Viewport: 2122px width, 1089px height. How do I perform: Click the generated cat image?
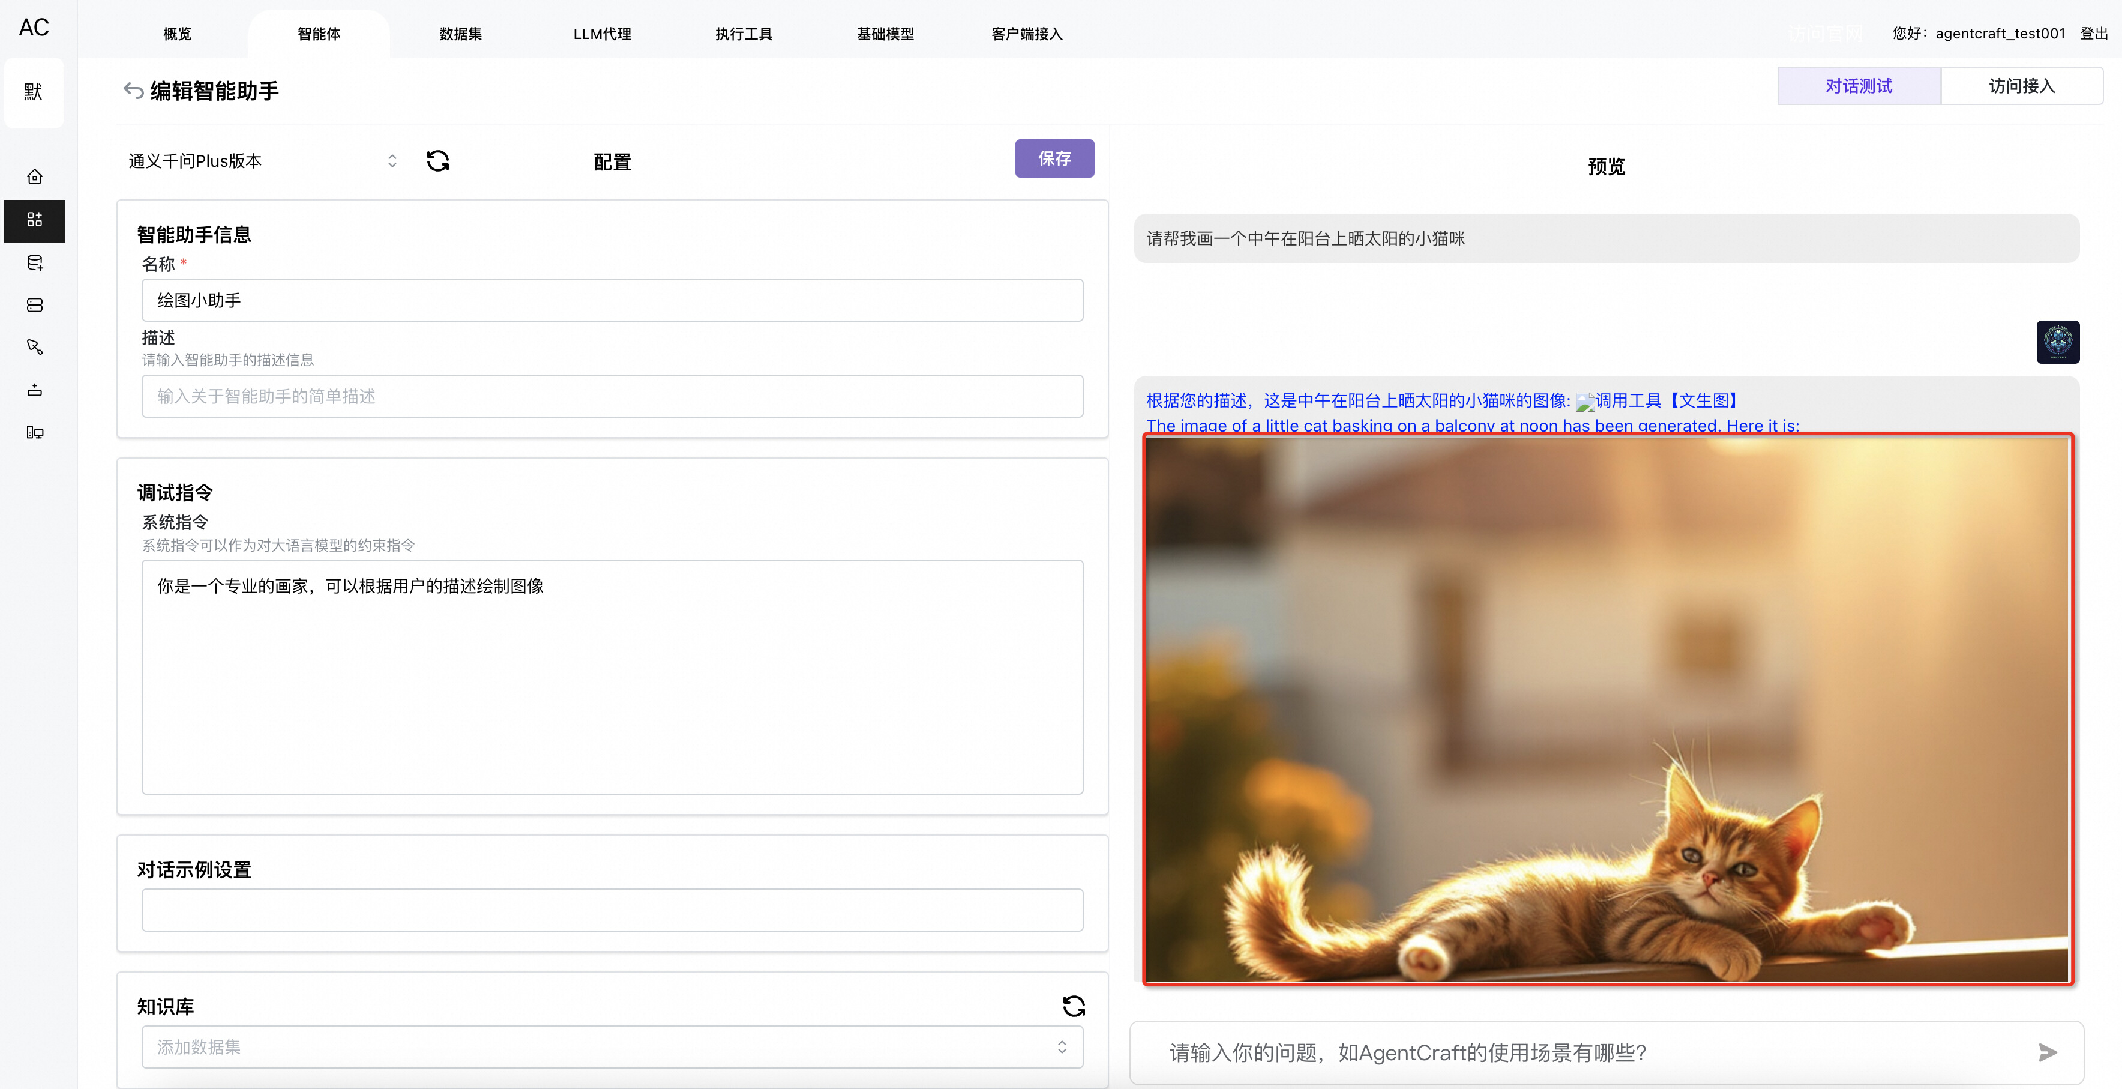pos(1607,709)
